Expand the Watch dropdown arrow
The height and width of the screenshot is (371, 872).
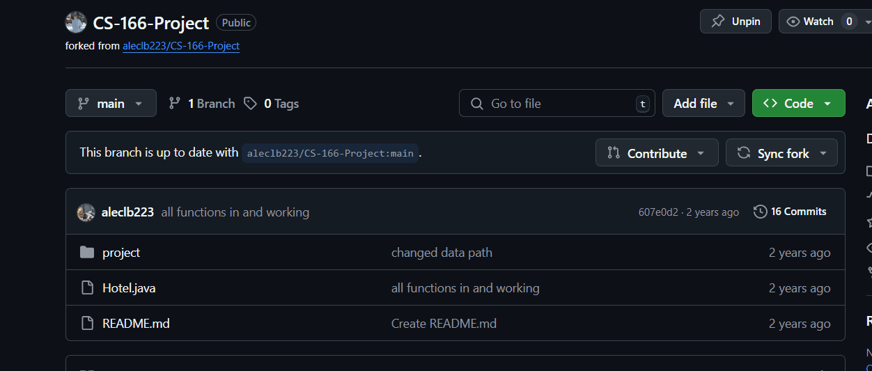point(867,22)
